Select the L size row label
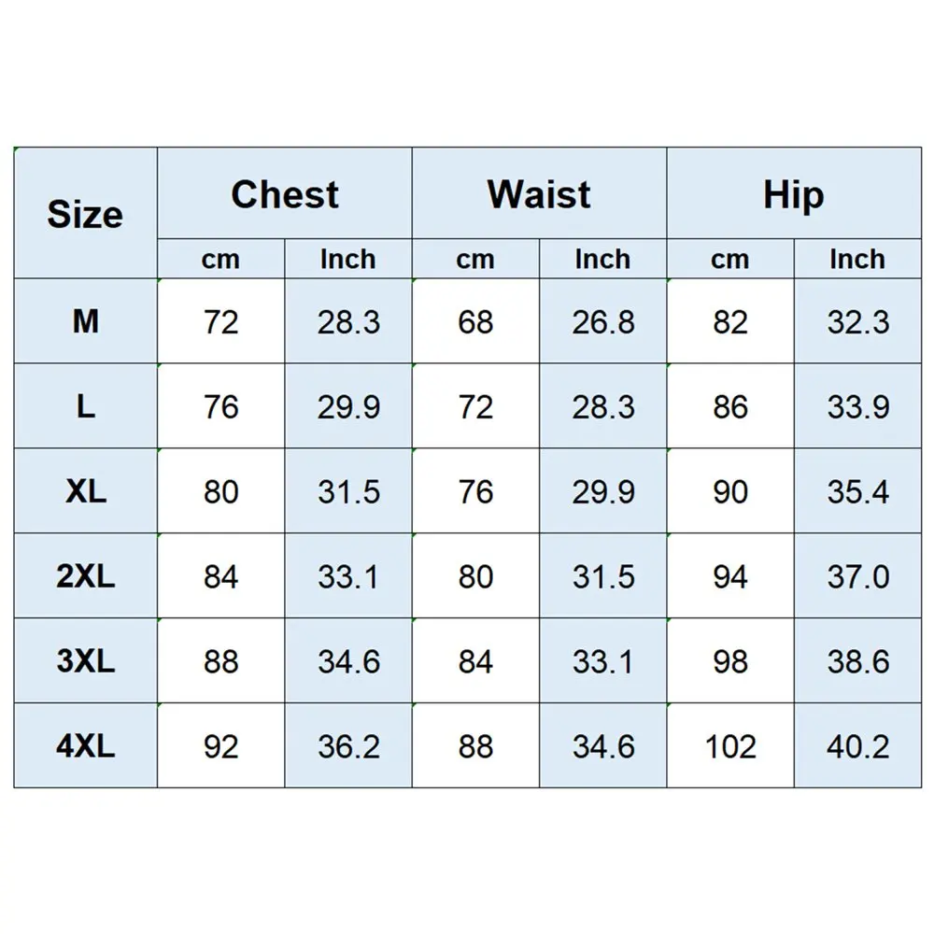 click(85, 407)
